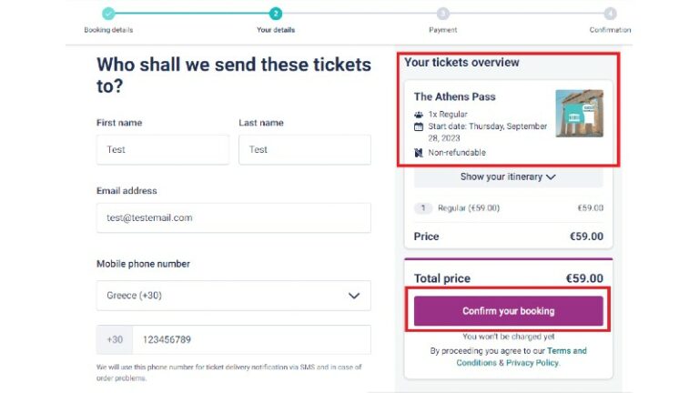699x393 pixels.
Task: Click the completed Booking details step checkmark
Action: point(108,13)
